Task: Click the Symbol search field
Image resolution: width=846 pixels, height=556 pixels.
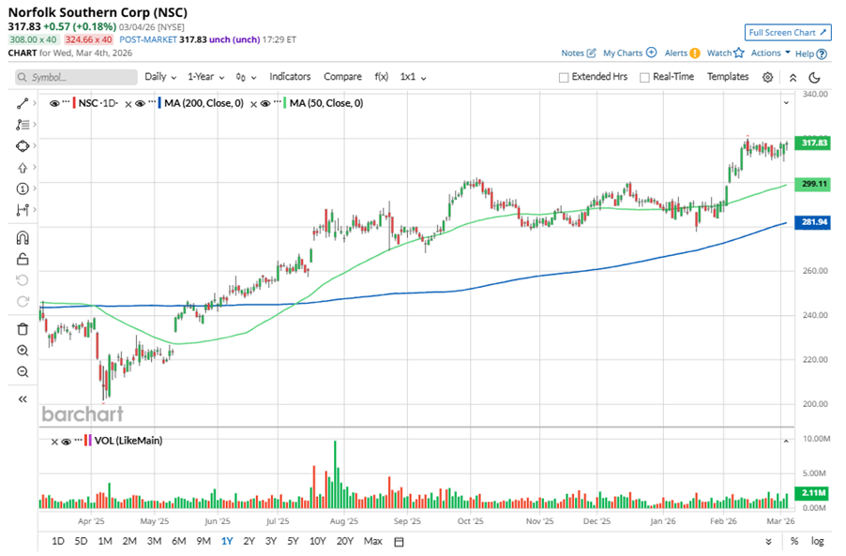Action: click(76, 77)
